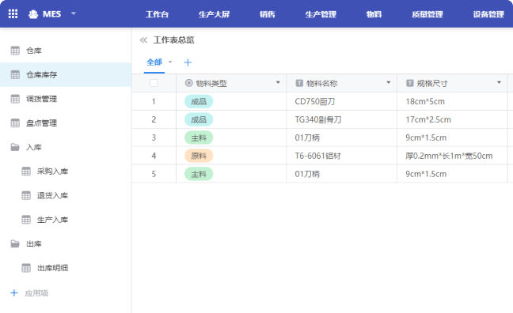Open the 设备管理 menu
The height and width of the screenshot is (313, 513).
coord(488,14)
